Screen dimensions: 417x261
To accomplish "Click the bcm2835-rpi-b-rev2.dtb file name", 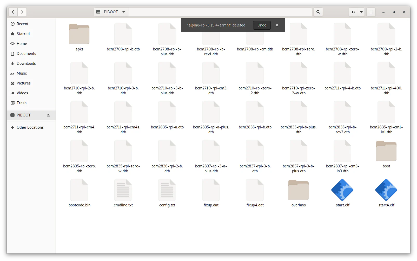I will pyautogui.click(x=342, y=129).
